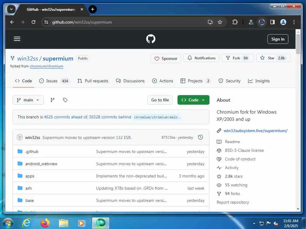Click the 36328 commits behind link
Screen dimensions: 306x229
110,117
